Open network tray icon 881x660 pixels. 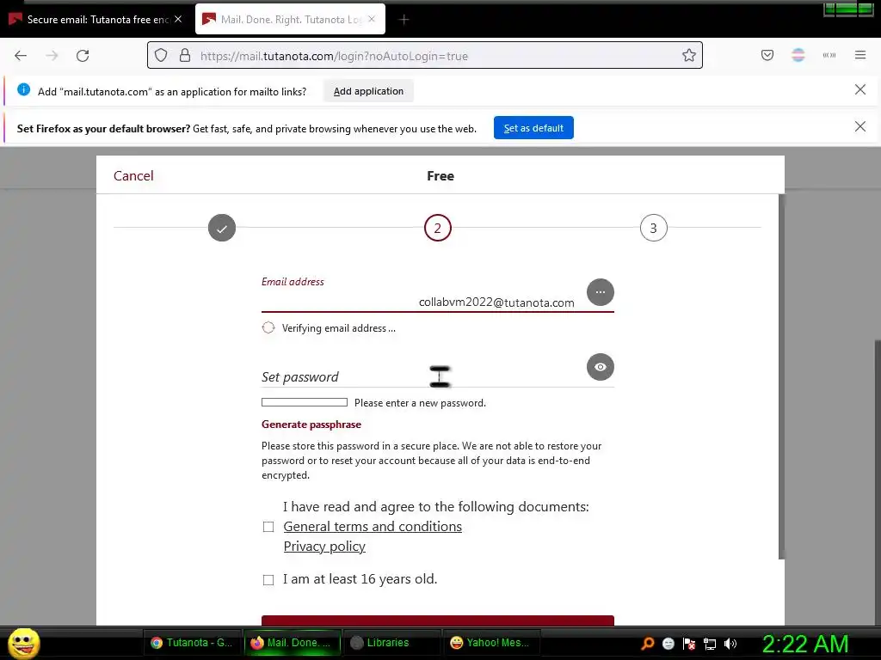[710, 643]
